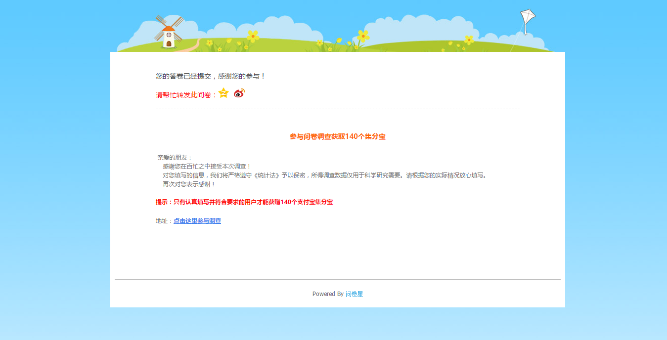Visit the 问卷星 link in the footer
Viewport: 667px width, 340px height.
point(355,294)
